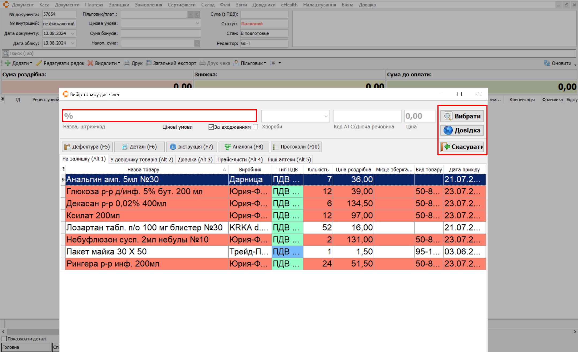Switch to У довіднику товарів (Alt 2) tab
Viewport: 578px width, 352px height.
142,160
